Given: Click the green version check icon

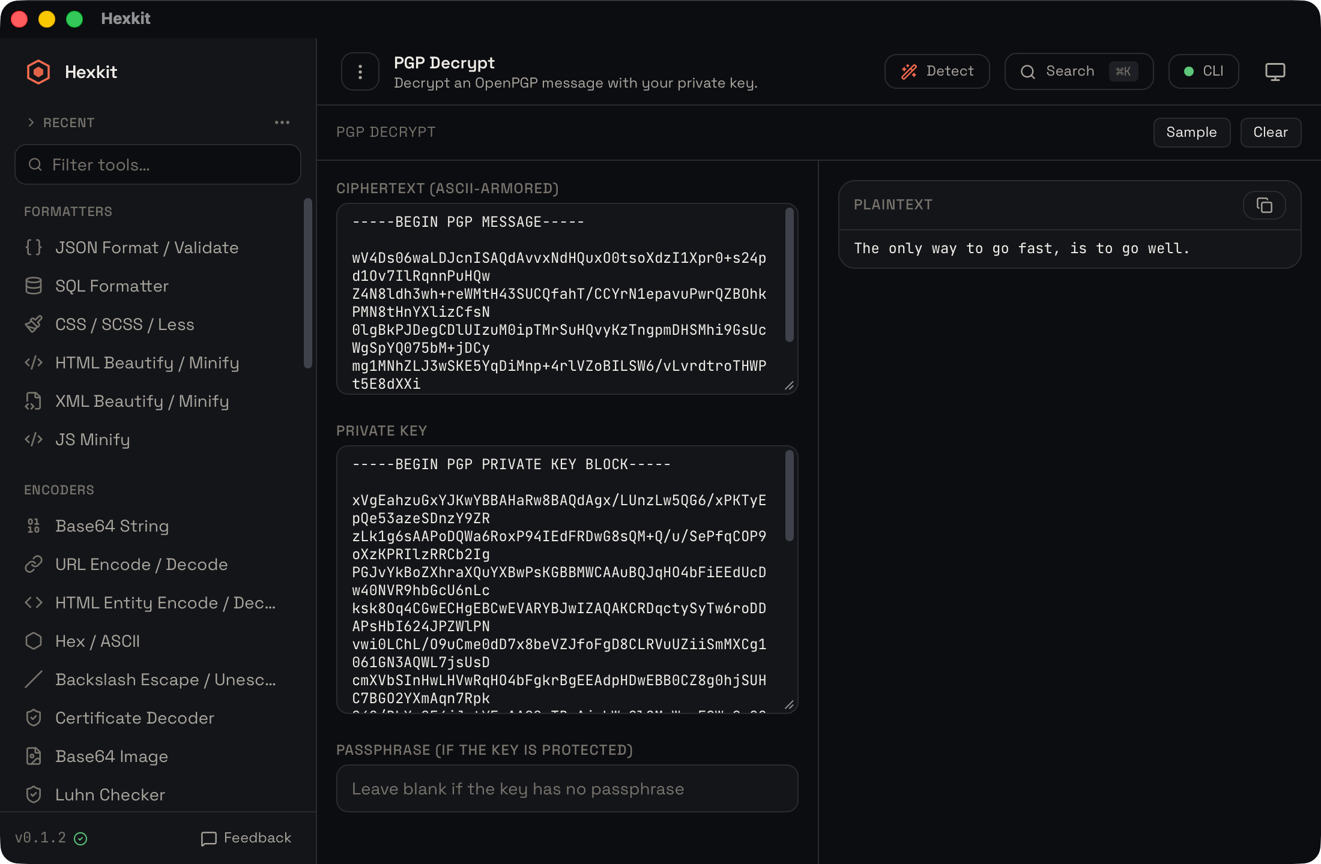Looking at the screenshot, I should [x=80, y=839].
